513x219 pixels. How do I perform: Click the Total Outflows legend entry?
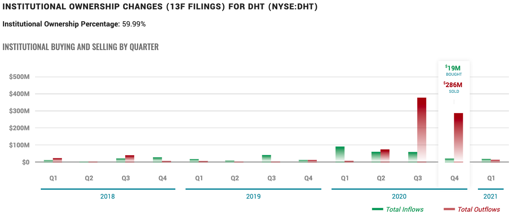[472, 209]
